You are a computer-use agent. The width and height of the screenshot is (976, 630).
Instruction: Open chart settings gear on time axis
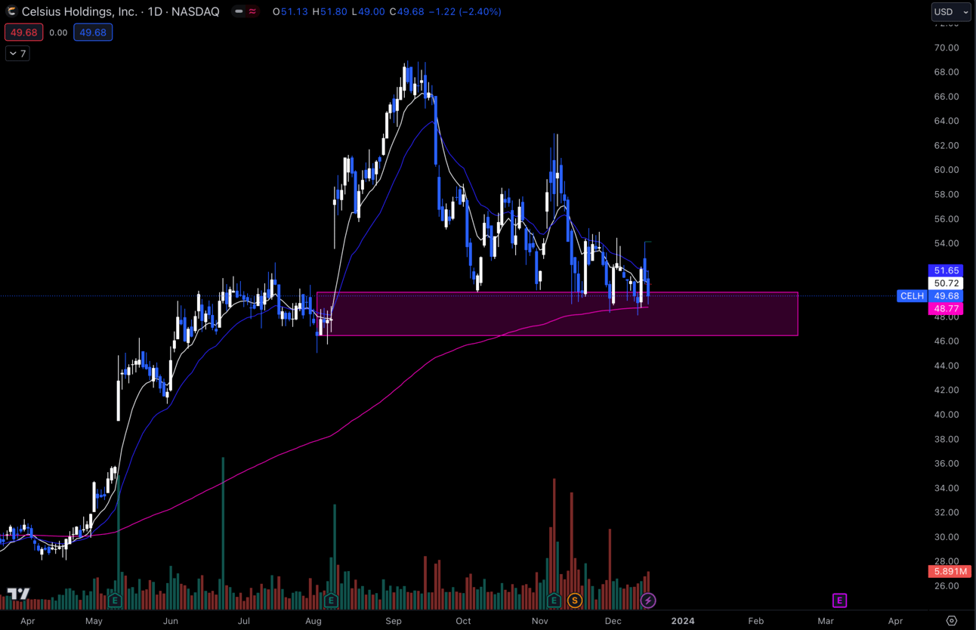(951, 621)
